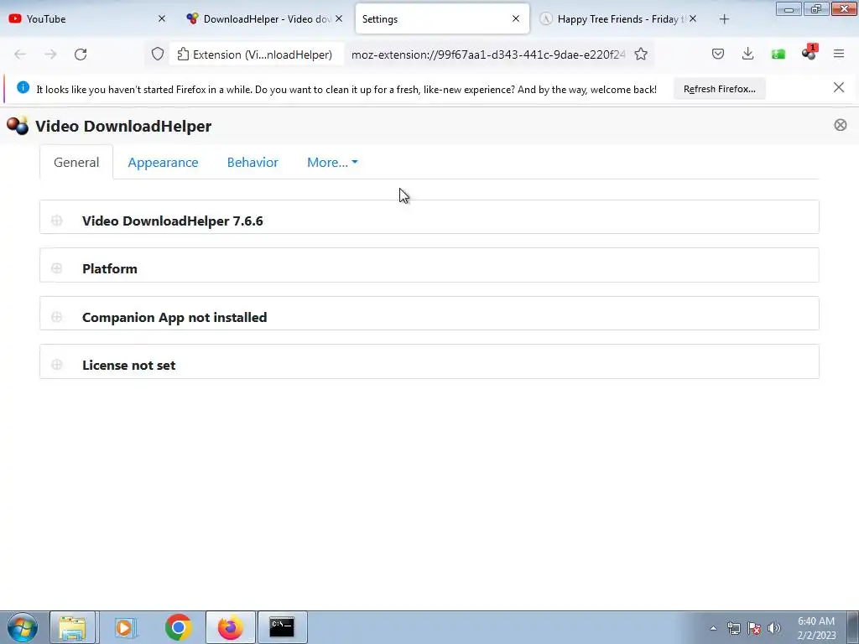Open the Firefox downloads panel
Image resolution: width=859 pixels, height=644 pixels.
tap(747, 54)
